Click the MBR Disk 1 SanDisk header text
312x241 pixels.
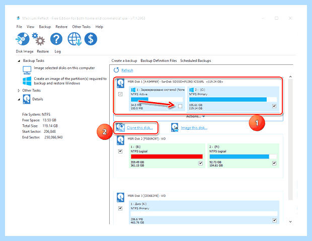click(x=175, y=82)
